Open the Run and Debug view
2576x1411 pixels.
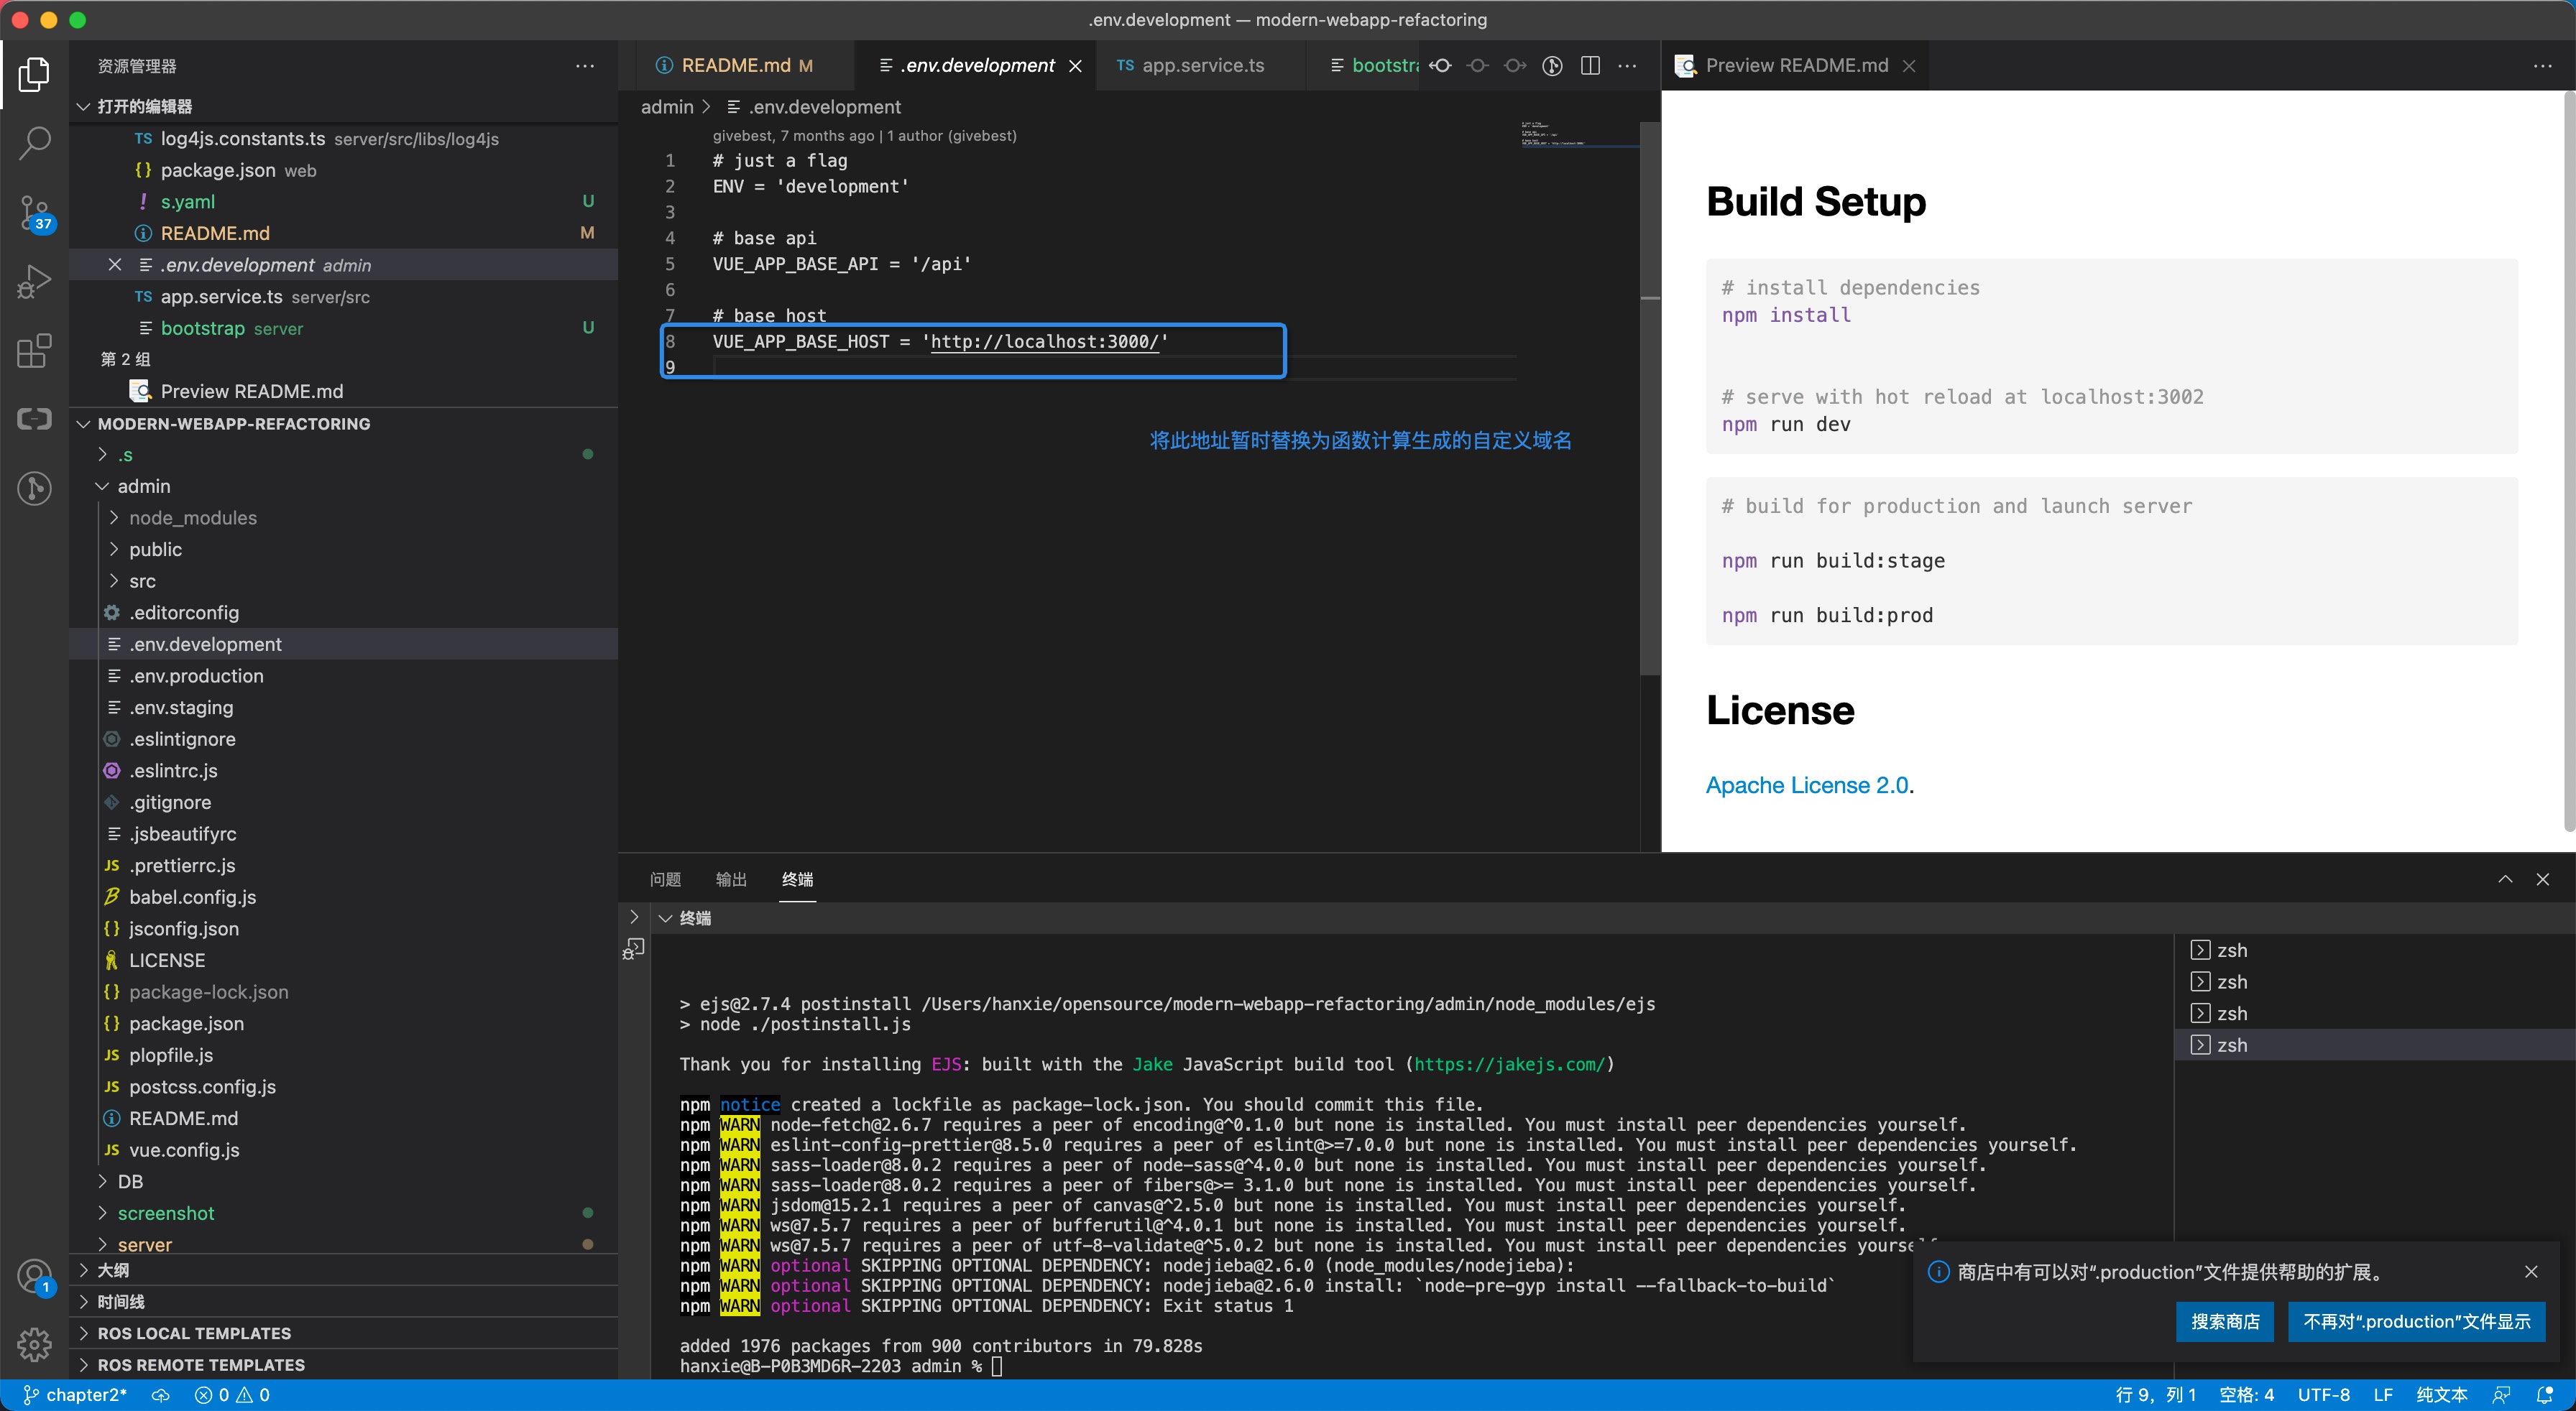tap(34, 282)
